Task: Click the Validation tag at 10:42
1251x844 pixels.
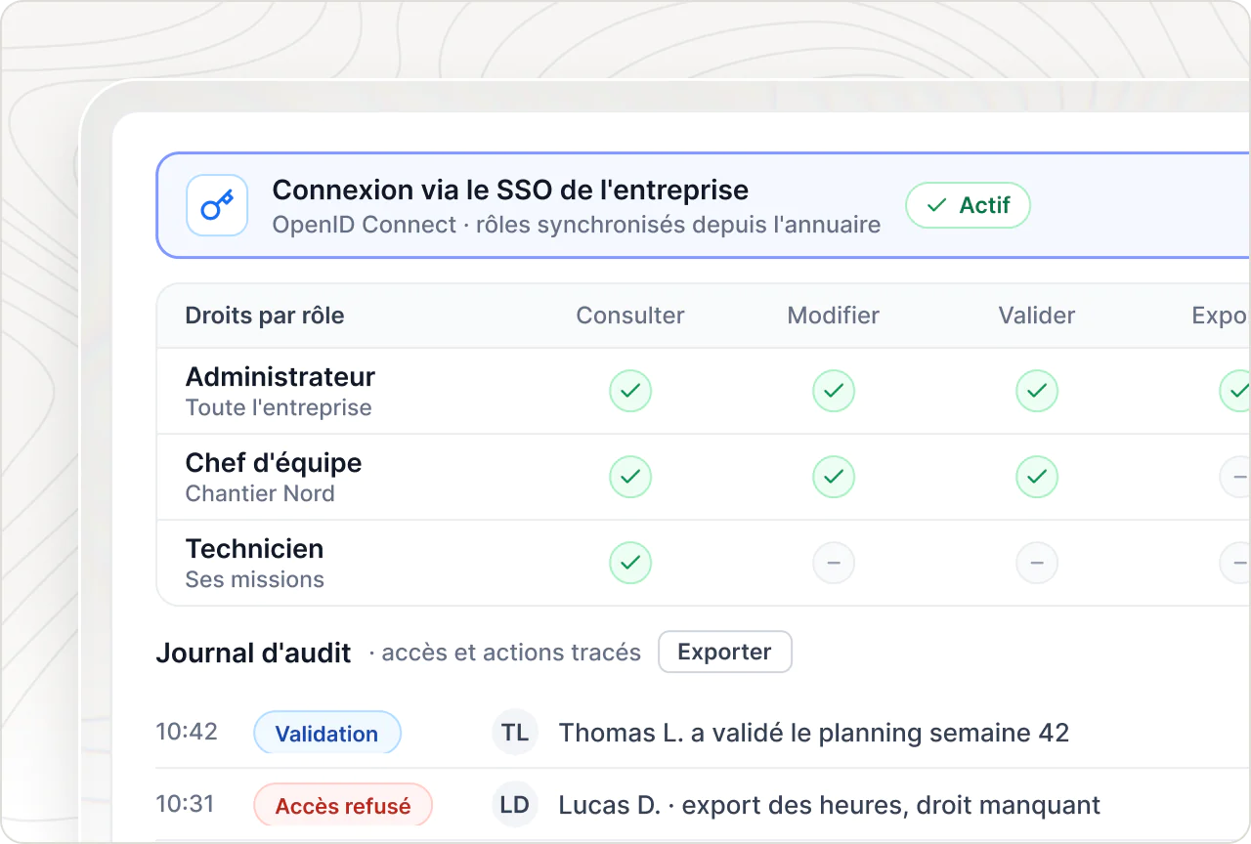Action: coord(326,734)
